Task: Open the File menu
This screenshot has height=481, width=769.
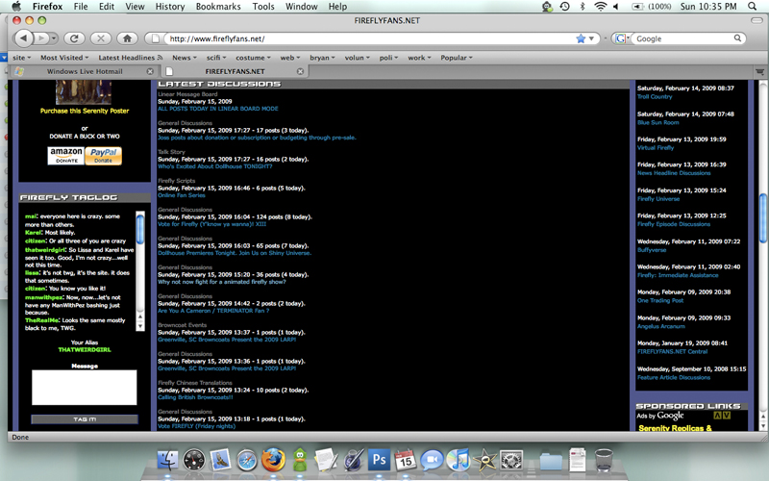Action: tap(81, 7)
